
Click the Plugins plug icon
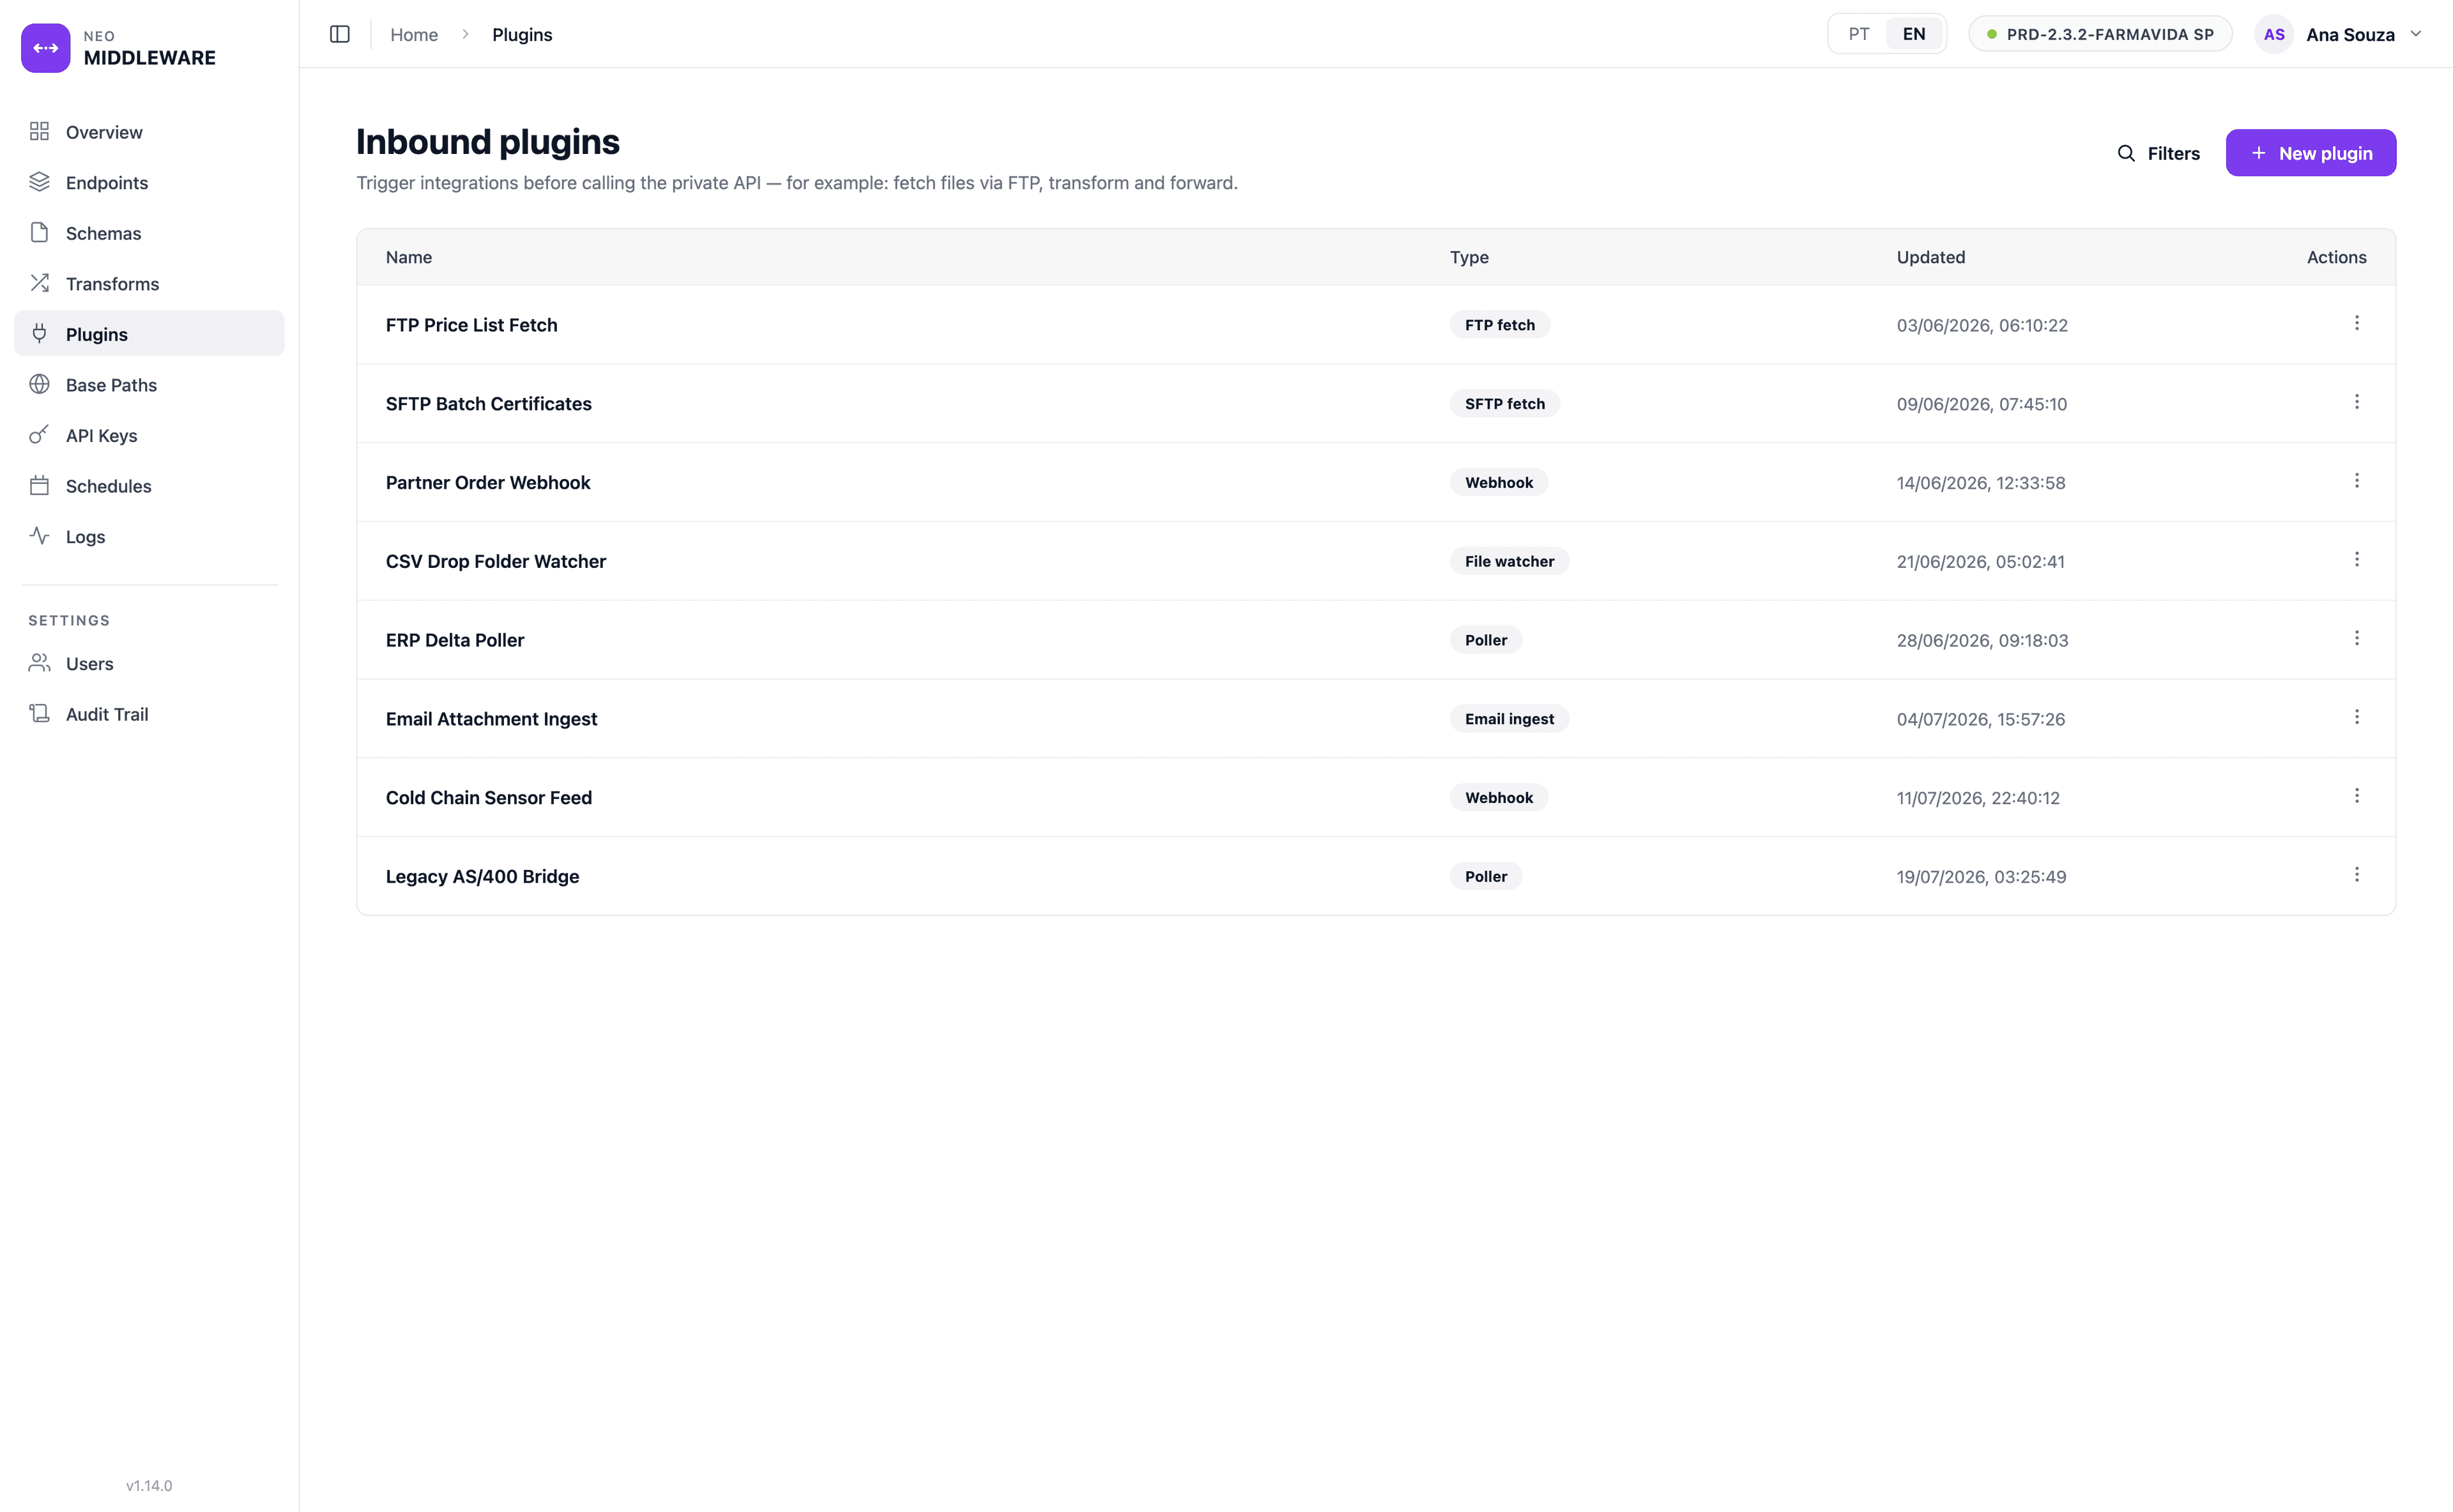(39, 333)
